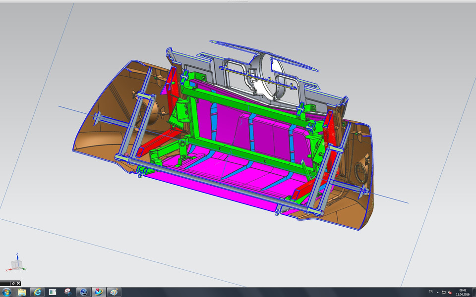Viewport: 476px width, 297px height.
Task: Click the Show desktop strip at taskbar's right end
Action: point(475,292)
